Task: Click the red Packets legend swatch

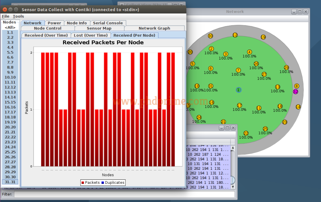Action: coord(82,182)
